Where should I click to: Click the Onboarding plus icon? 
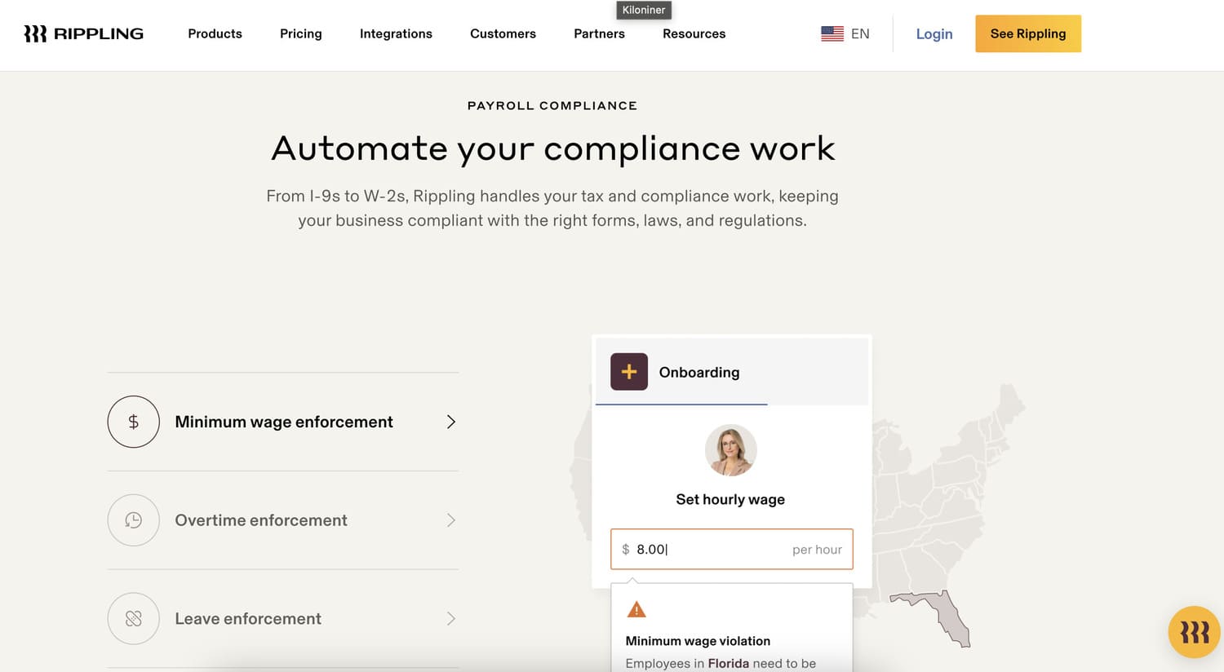[x=629, y=372]
